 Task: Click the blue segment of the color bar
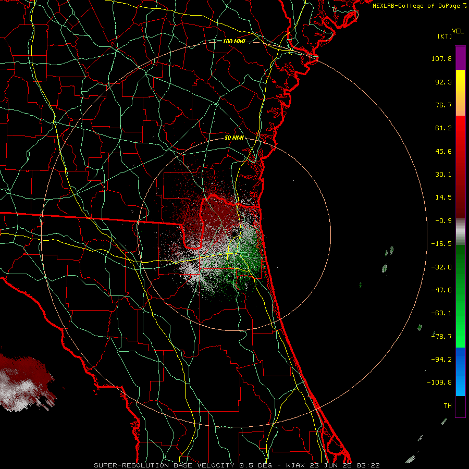tap(460, 372)
